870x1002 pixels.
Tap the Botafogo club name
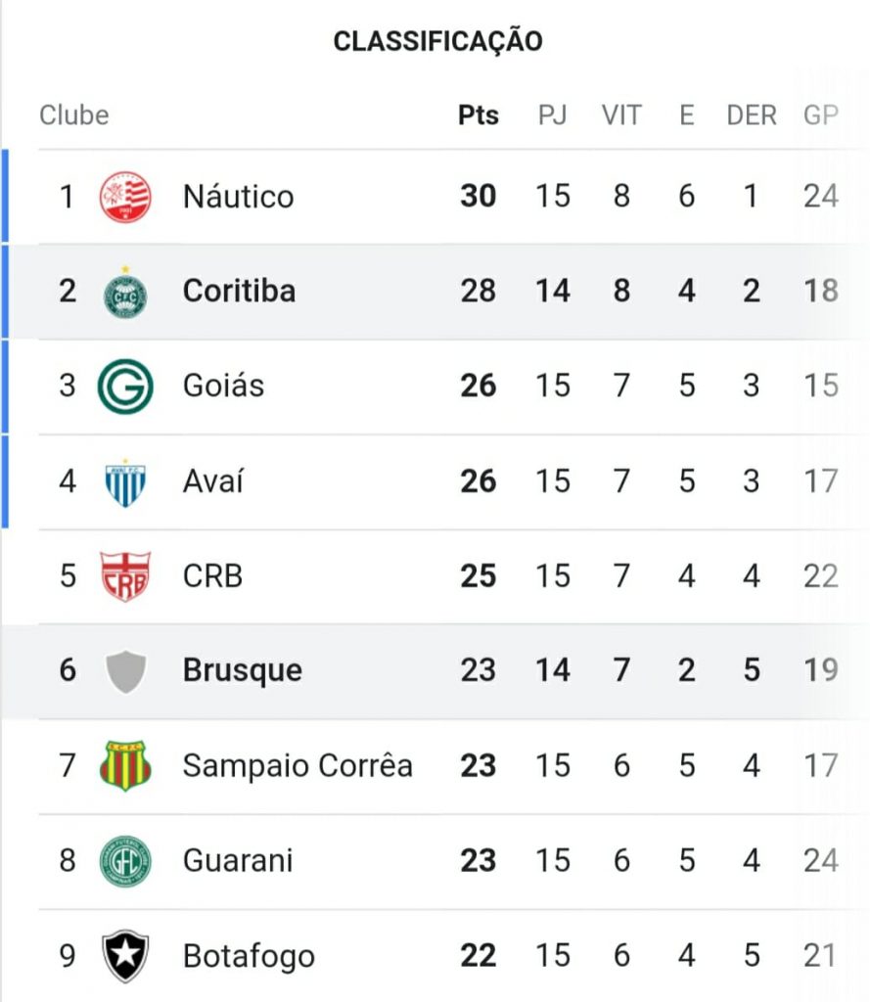click(x=249, y=957)
